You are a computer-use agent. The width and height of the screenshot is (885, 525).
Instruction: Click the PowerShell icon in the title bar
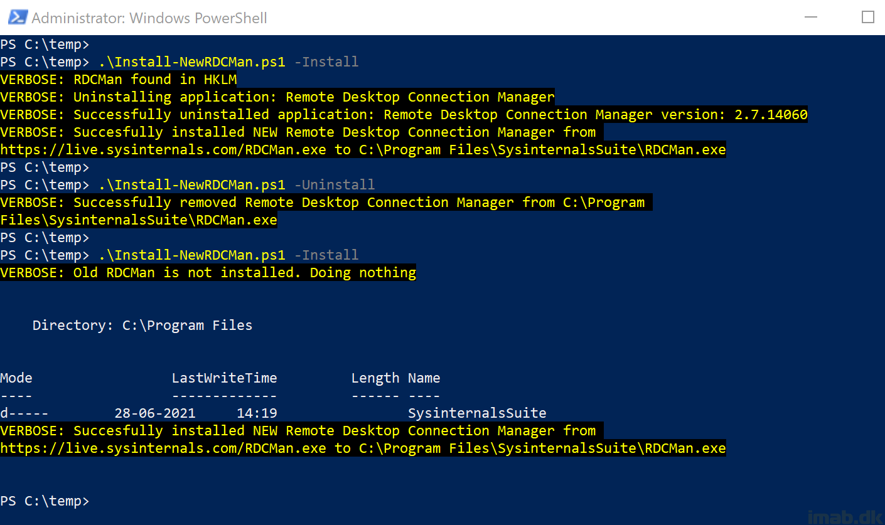pyautogui.click(x=17, y=18)
